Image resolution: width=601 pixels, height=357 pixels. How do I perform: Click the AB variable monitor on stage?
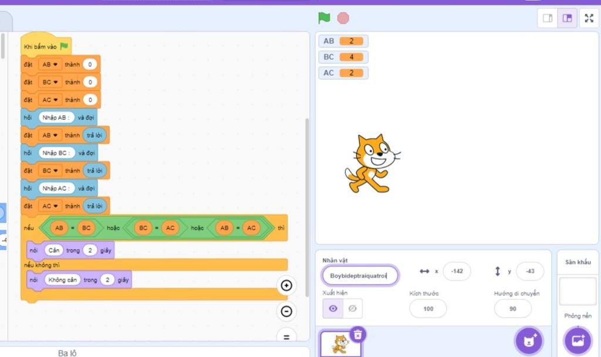coord(343,41)
